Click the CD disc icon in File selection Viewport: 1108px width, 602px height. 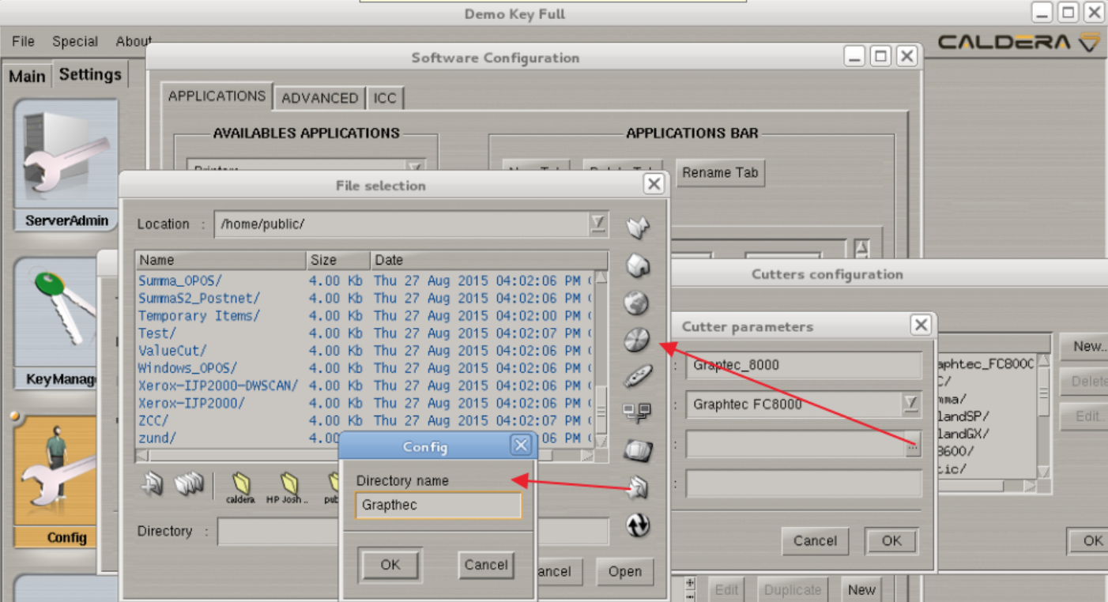(637, 341)
